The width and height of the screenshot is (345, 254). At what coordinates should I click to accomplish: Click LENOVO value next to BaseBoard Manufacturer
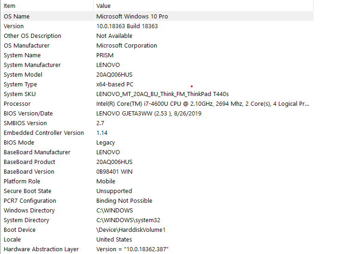pyautogui.click(x=108, y=152)
